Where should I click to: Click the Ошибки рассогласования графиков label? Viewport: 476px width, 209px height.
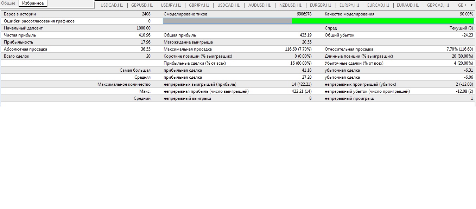[39, 21]
